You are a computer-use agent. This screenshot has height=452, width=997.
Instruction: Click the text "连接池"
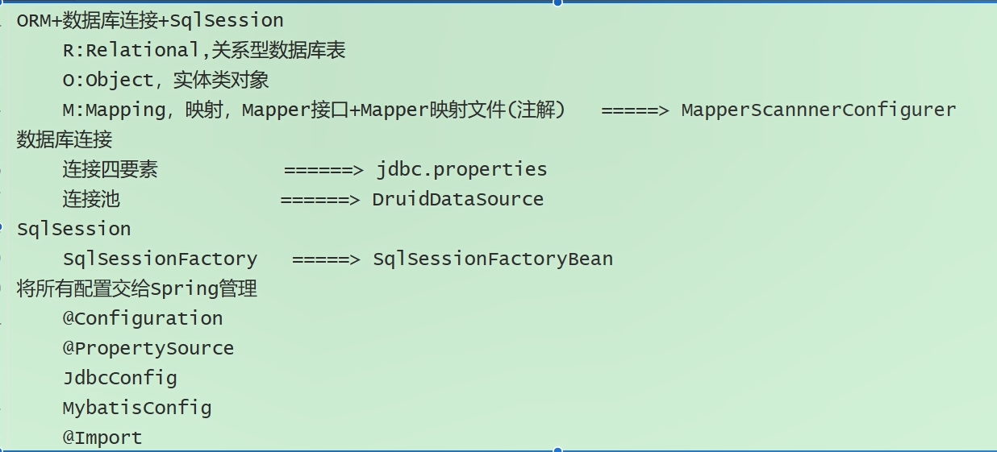point(91,199)
